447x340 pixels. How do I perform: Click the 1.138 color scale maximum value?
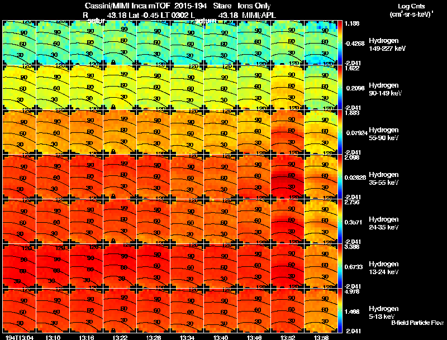pyautogui.click(x=352, y=23)
